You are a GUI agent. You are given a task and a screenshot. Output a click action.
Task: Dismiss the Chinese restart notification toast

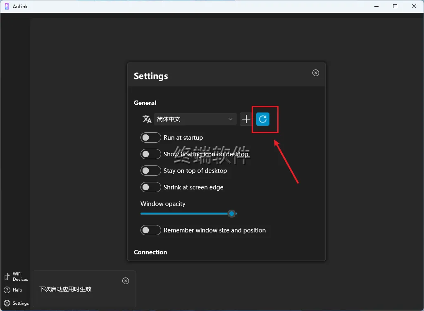pos(126,281)
